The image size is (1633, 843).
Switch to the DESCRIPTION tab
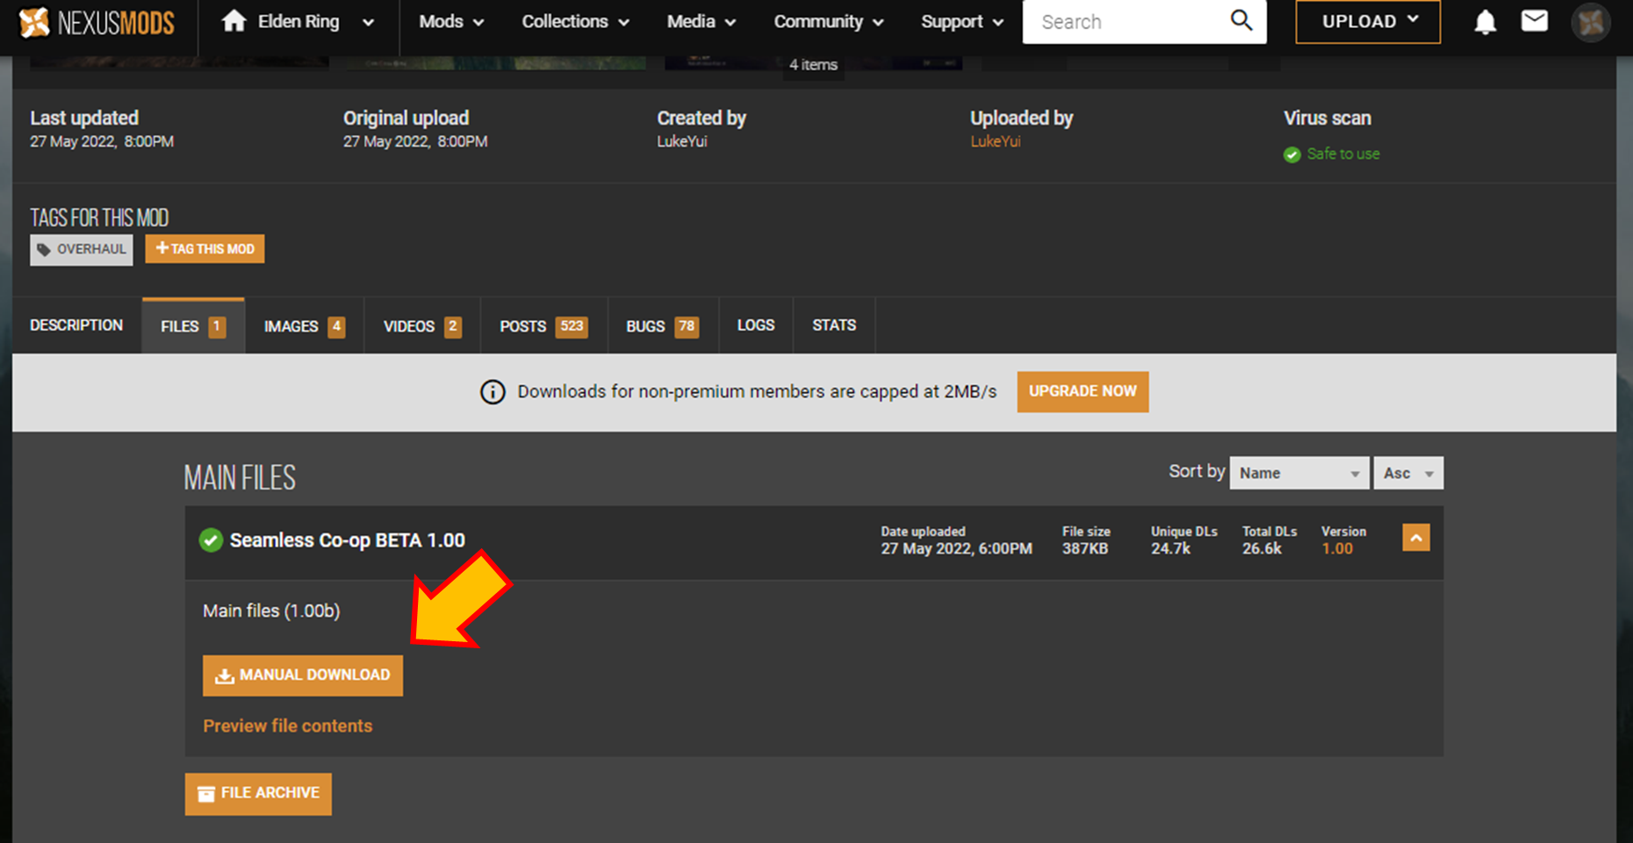point(76,325)
